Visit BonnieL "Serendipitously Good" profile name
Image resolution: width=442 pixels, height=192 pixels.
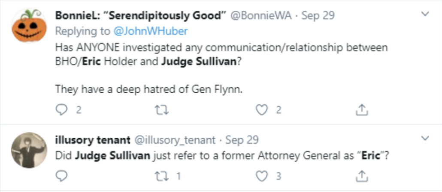pos(141,16)
